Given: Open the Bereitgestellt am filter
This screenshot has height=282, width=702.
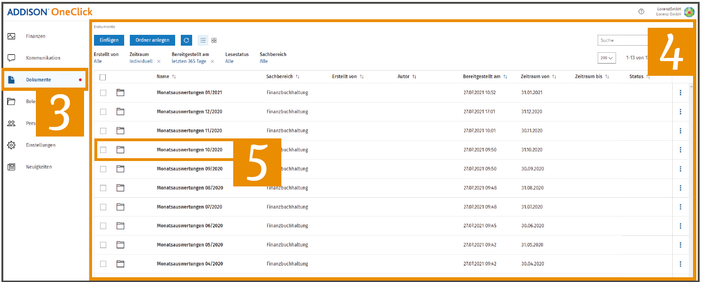Looking at the screenshot, I should [x=190, y=57].
